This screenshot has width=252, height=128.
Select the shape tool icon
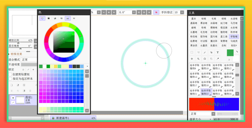tap(211, 53)
